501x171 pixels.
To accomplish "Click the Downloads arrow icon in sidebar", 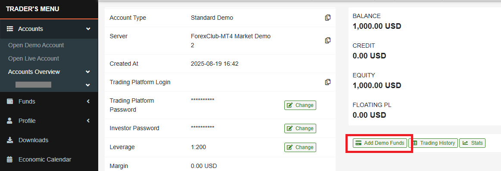I will tap(10, 140).
